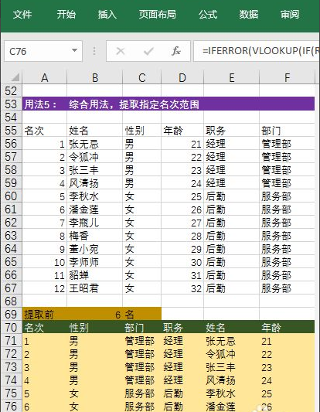The width and height of the screenshot is (320, 412).
Task: Confirm formula entry with the checkmark icon
Action: click(148, 51)
